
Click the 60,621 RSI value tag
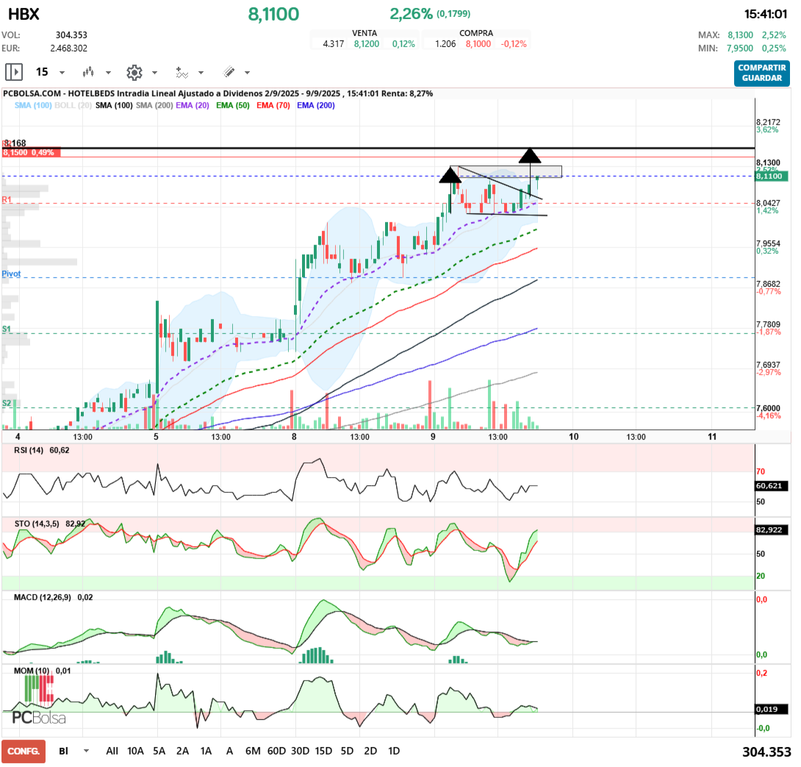pyautogui.click(x=772, y=486)
